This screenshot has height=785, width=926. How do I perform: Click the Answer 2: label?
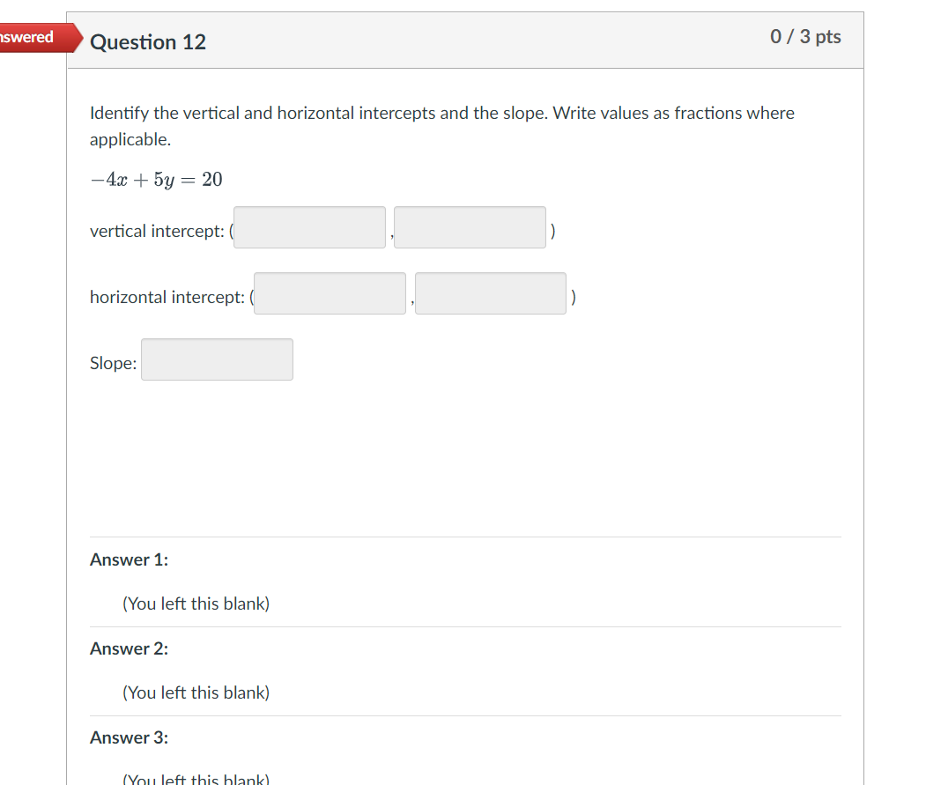[x=129, y=648]
